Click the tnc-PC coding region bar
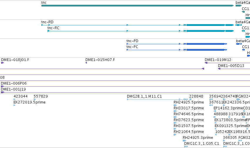This screenshot has height=148, width=250. [206, 50]
